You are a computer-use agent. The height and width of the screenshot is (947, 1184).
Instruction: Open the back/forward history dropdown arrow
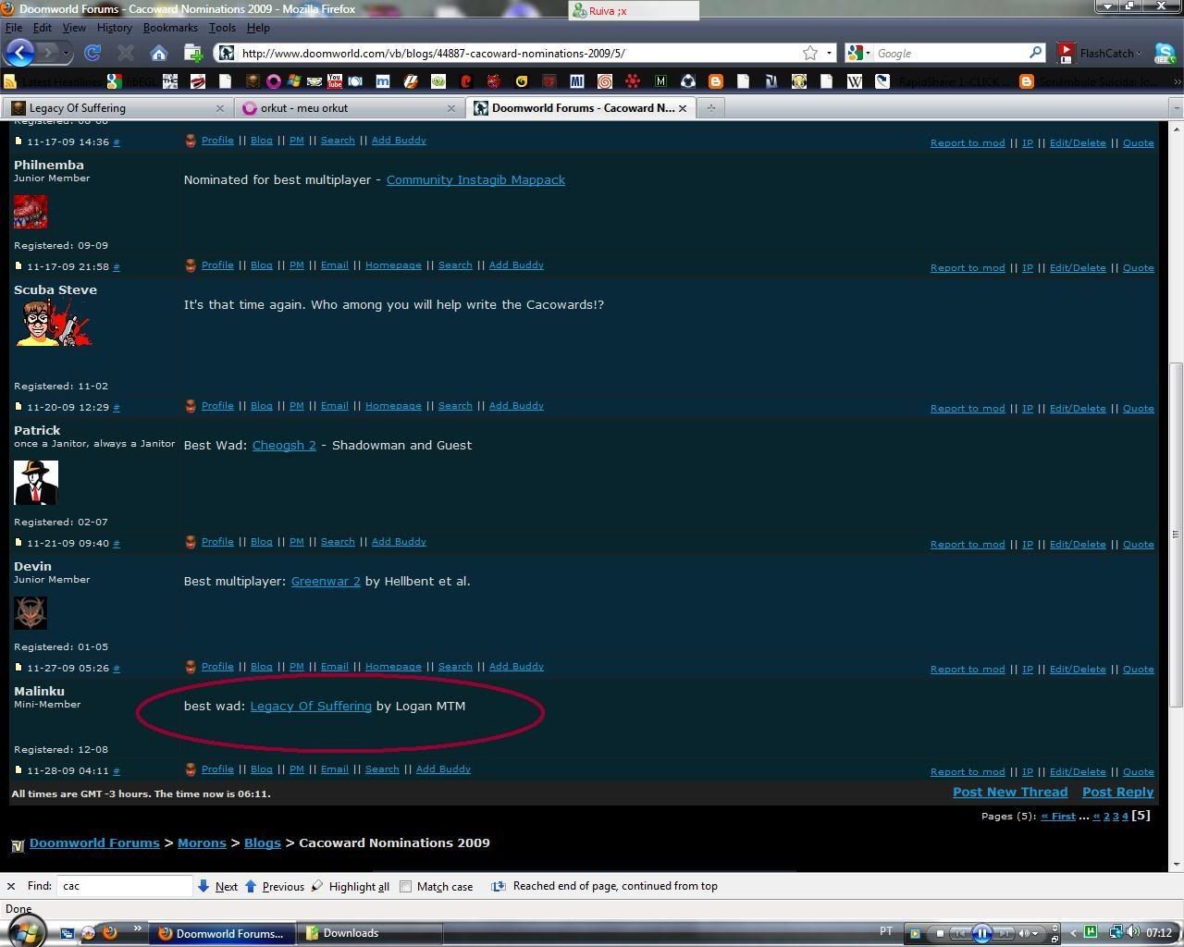66,53
